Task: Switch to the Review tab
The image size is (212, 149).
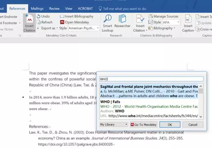Action: click(54, 9)
